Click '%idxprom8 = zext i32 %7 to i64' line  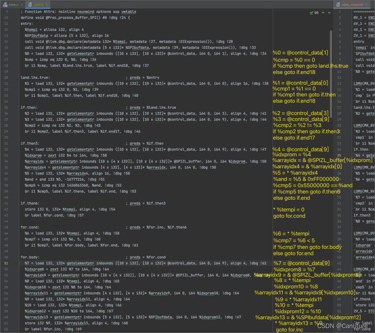(x=67, y=269)
